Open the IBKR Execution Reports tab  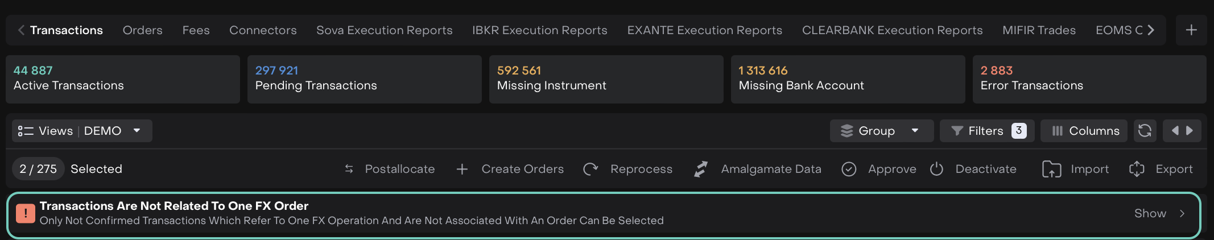[x=539, y=30]
